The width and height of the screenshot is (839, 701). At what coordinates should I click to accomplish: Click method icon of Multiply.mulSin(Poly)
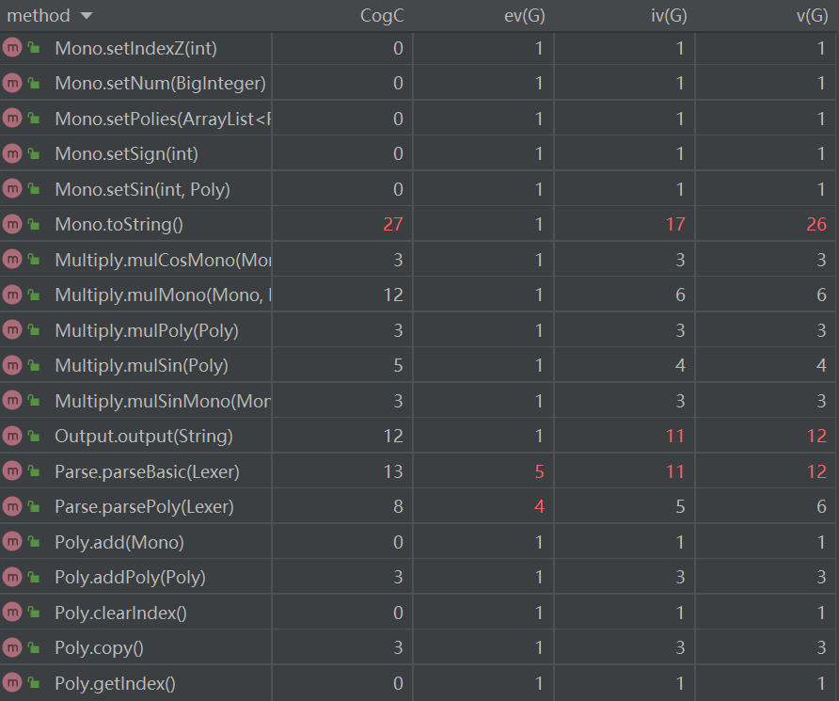12,365
